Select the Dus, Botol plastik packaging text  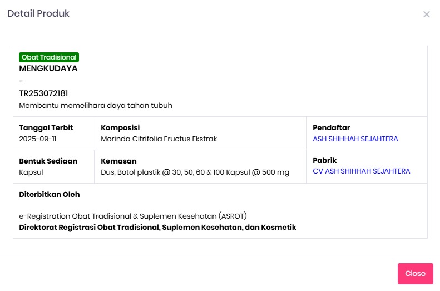(195, 172)
